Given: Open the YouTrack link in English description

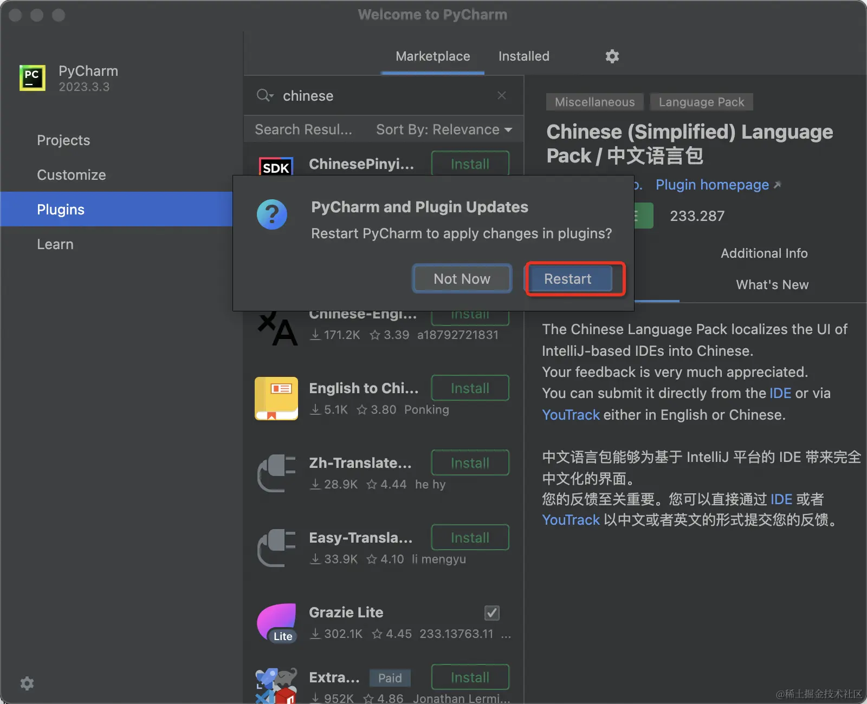Looking at the screenshot, I should (571, 415).
